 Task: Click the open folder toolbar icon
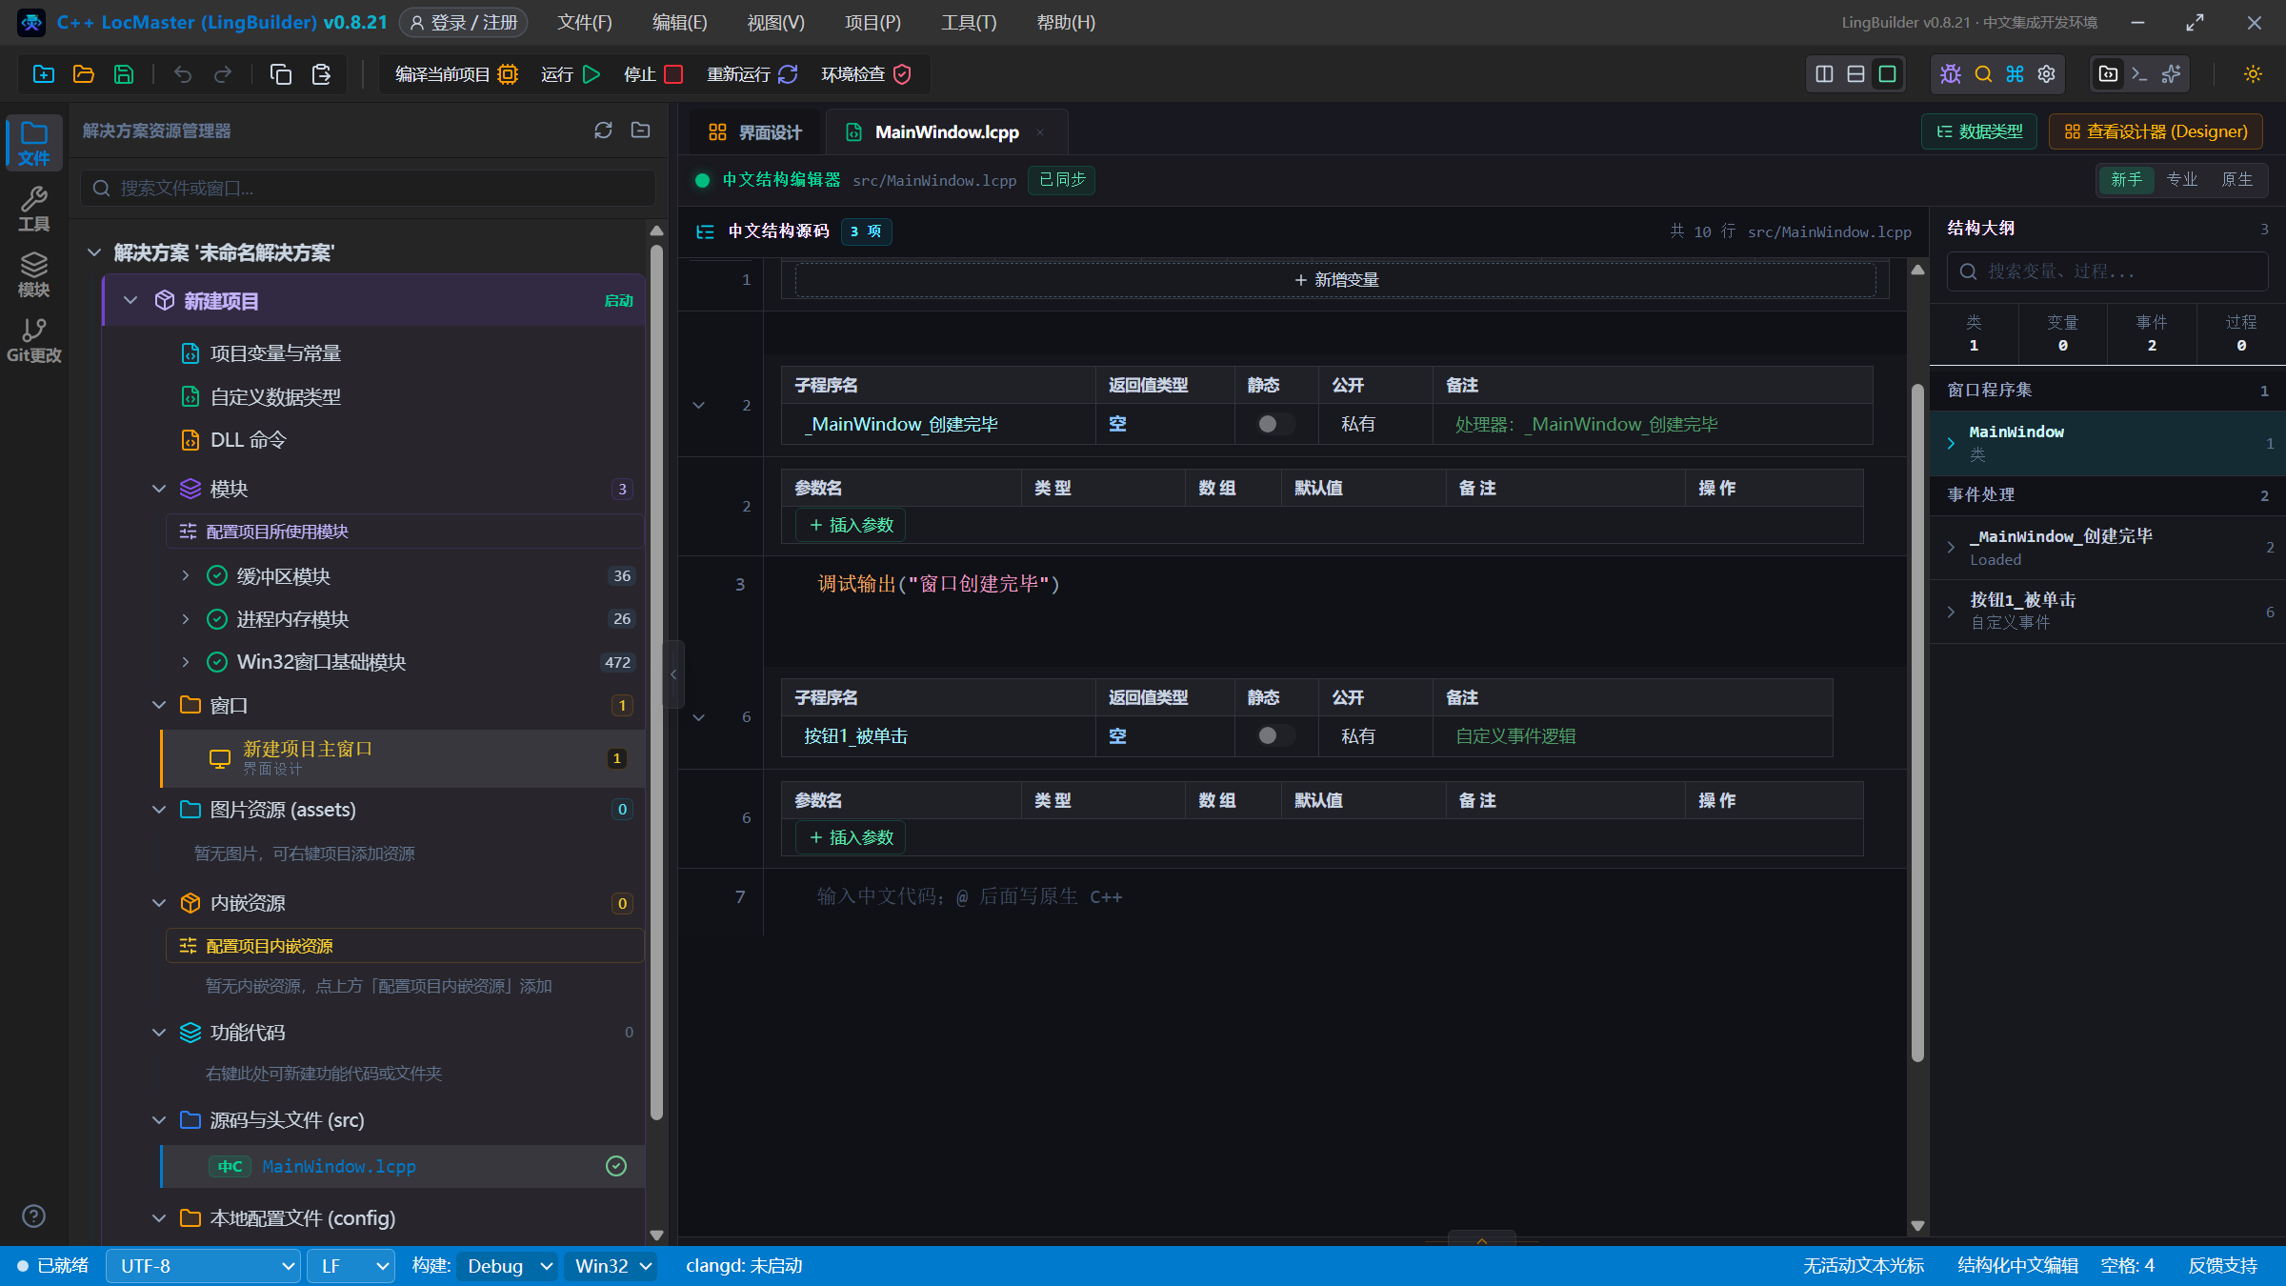tap(84, 74)
